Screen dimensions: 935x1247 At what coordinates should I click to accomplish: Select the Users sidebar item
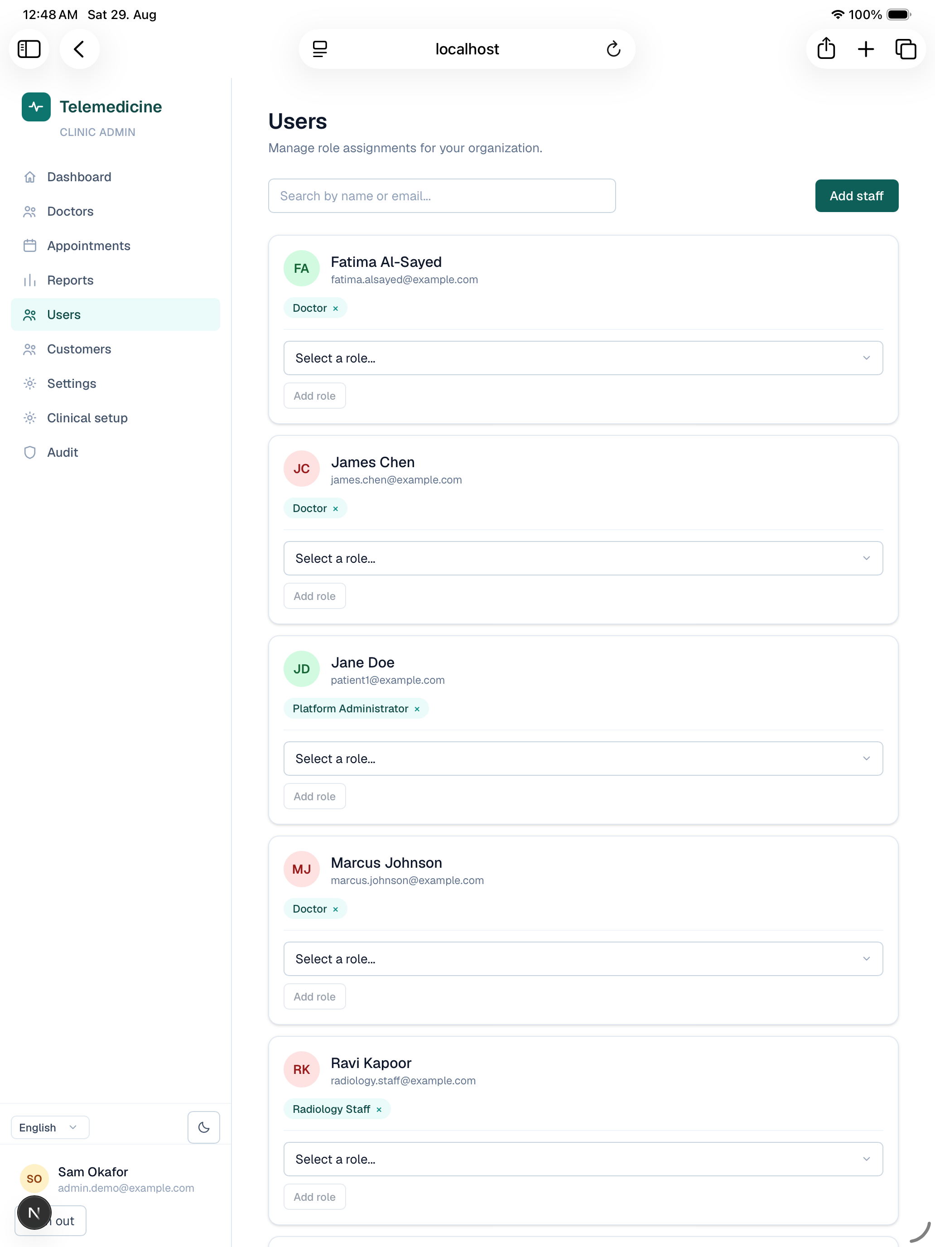pyautogui.click(x=116, y=314)
